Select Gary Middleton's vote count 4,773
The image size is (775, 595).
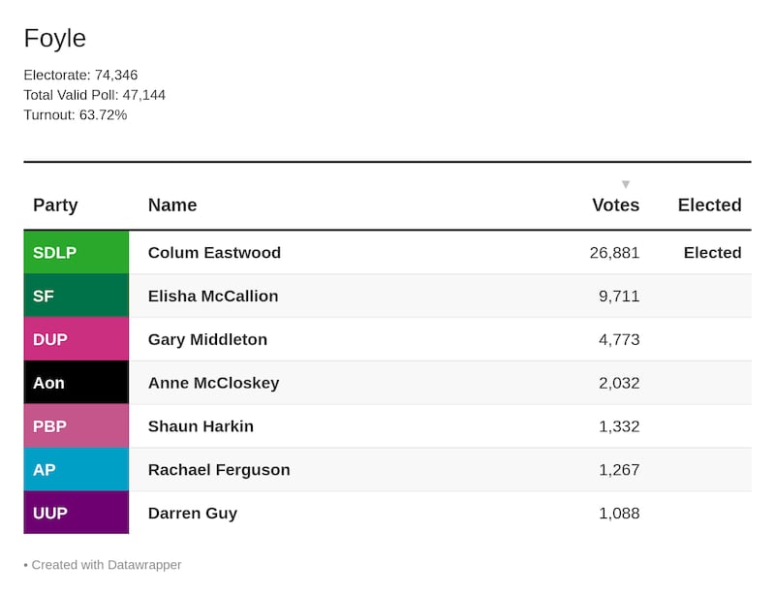[619, 340]
